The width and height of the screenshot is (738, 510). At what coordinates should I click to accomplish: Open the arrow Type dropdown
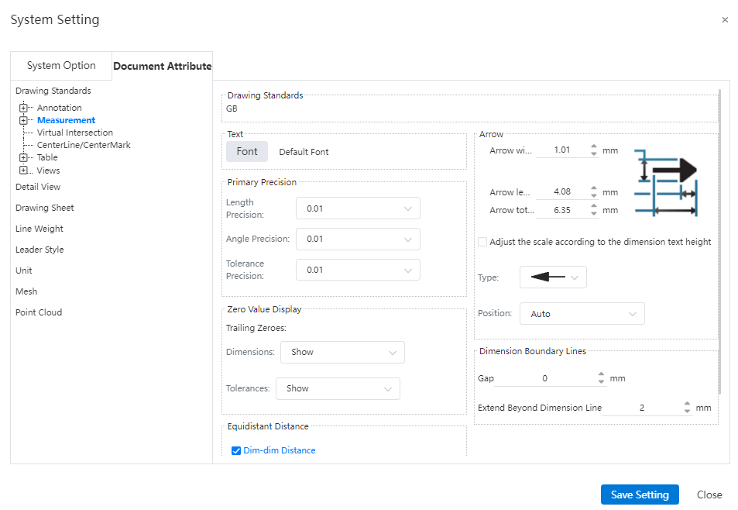point(553,277)
